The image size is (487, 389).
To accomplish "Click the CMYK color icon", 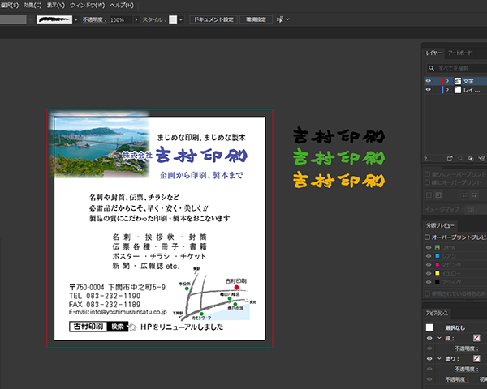I will point(437,247).
